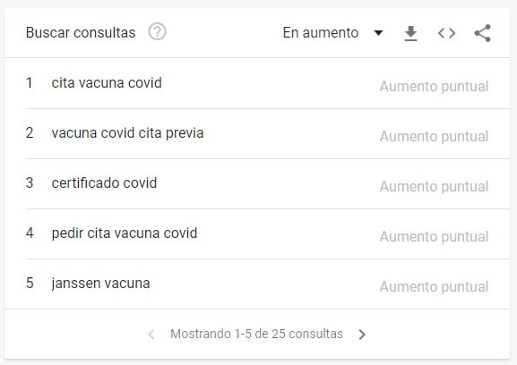Open the help question mark icon

pyautogui.click(x=158, y=32)
